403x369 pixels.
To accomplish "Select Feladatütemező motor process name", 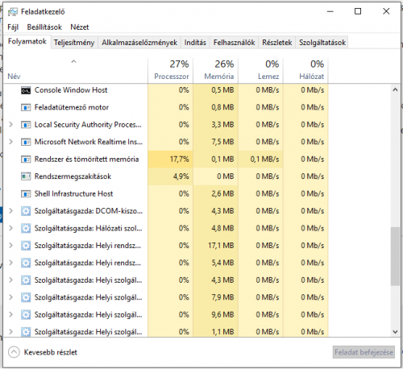I will 72,107.
